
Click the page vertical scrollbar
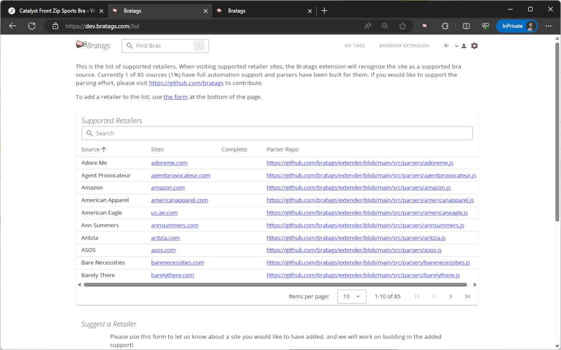pos(557,131)
